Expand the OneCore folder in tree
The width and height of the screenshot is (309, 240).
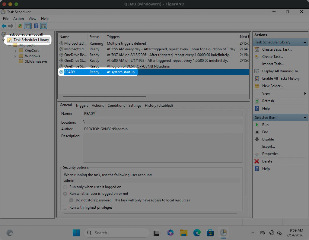[x=15, y=51]
